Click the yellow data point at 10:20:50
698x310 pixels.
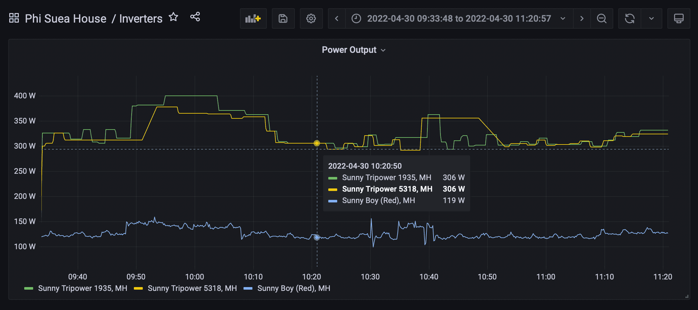pos(317,143)
